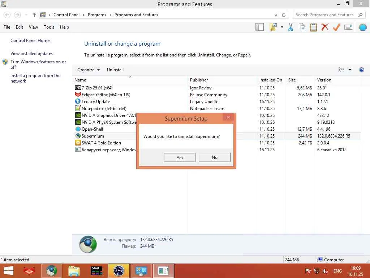Click the folder options toolbar icon

(273, 27)
